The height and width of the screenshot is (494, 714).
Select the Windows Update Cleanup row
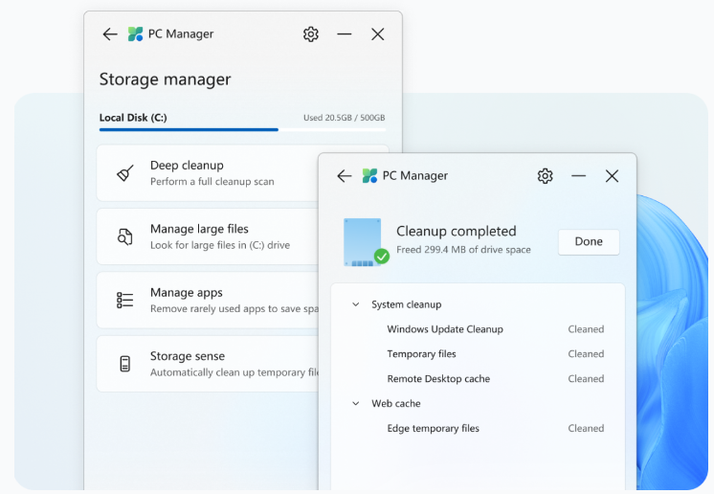click(496, 329)
